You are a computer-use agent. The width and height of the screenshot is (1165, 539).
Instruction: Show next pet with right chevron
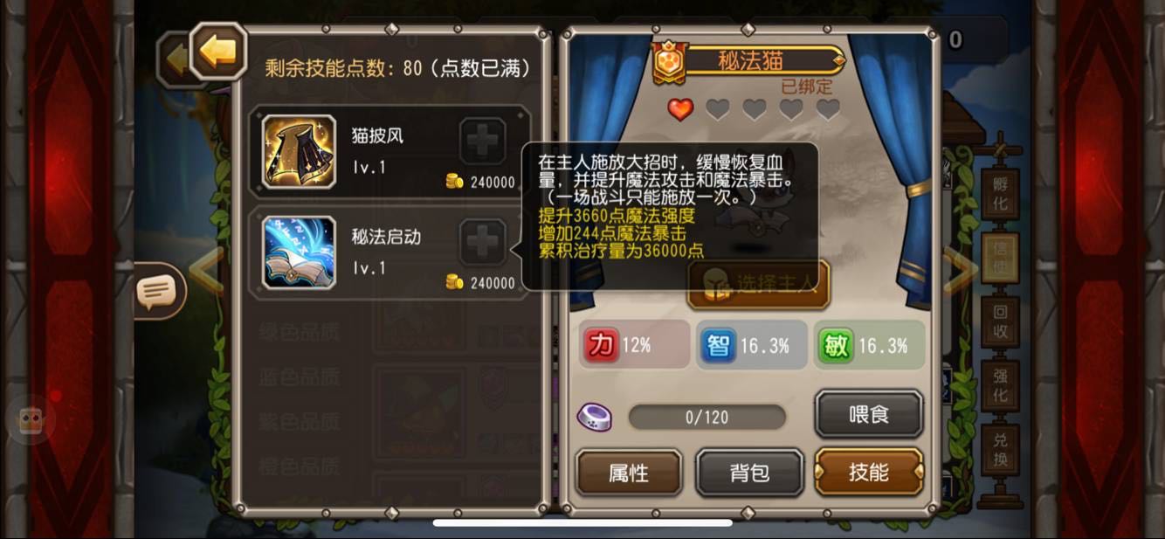(961, 272)
